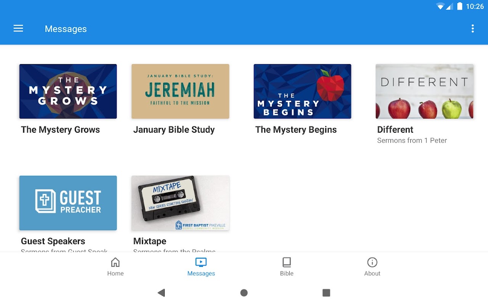488x305 pixels.
Task: Switch to the Bible tab label
Action: [x=287, y=273]
